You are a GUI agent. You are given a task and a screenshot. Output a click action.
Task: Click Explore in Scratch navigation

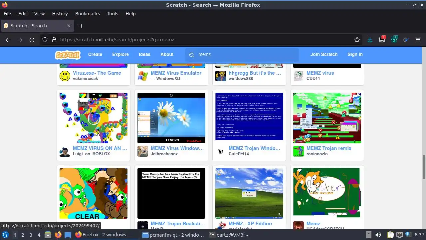click(x=120, y=54)
